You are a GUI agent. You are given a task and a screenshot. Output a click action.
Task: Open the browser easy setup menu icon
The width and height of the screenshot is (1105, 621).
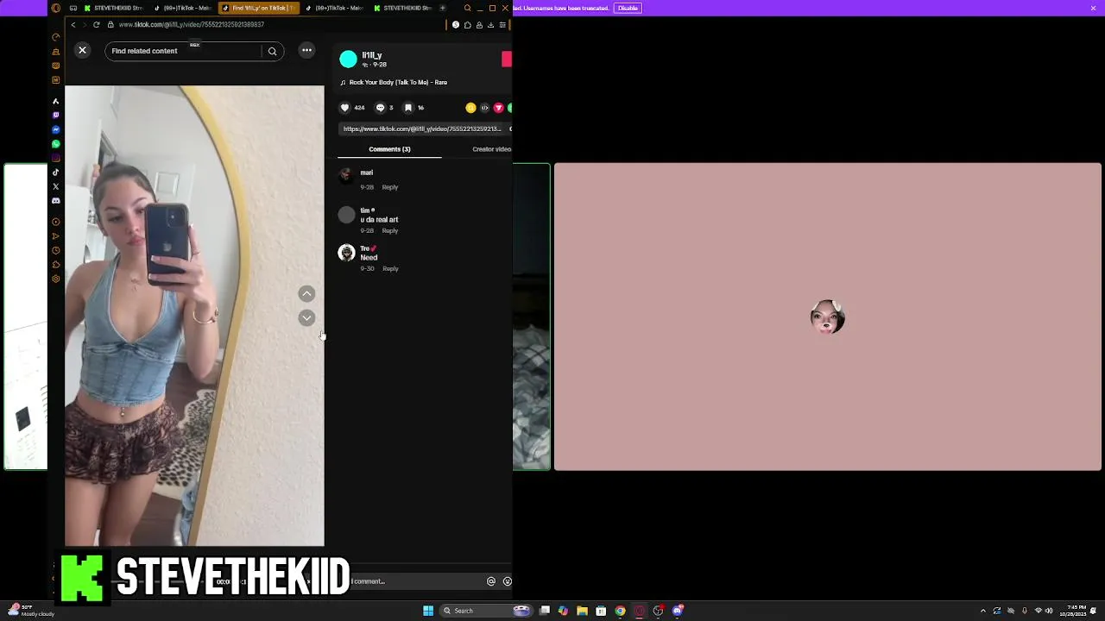(x=502, y=25)
